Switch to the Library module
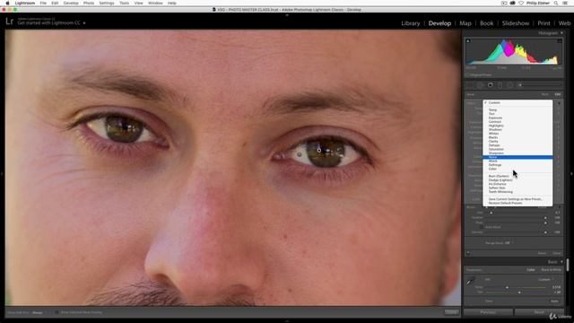 click(411, 23)
